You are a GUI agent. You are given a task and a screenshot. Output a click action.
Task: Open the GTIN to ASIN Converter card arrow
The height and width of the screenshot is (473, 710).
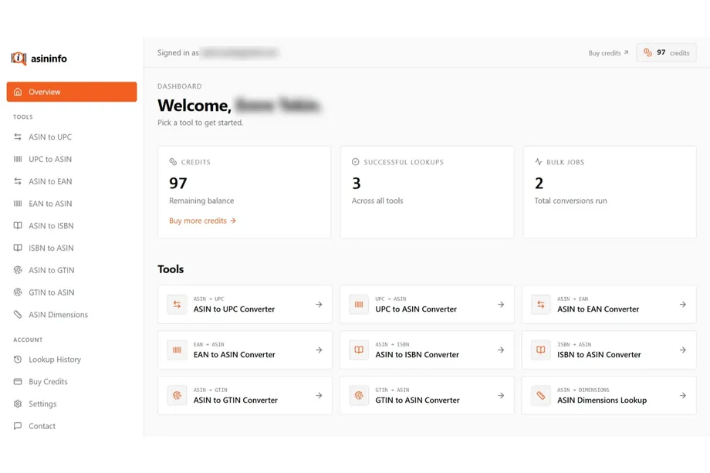[501, 396]
